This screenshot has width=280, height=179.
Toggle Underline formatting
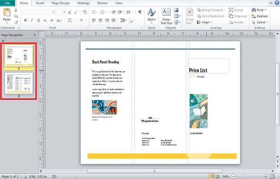tap(38, 20)
